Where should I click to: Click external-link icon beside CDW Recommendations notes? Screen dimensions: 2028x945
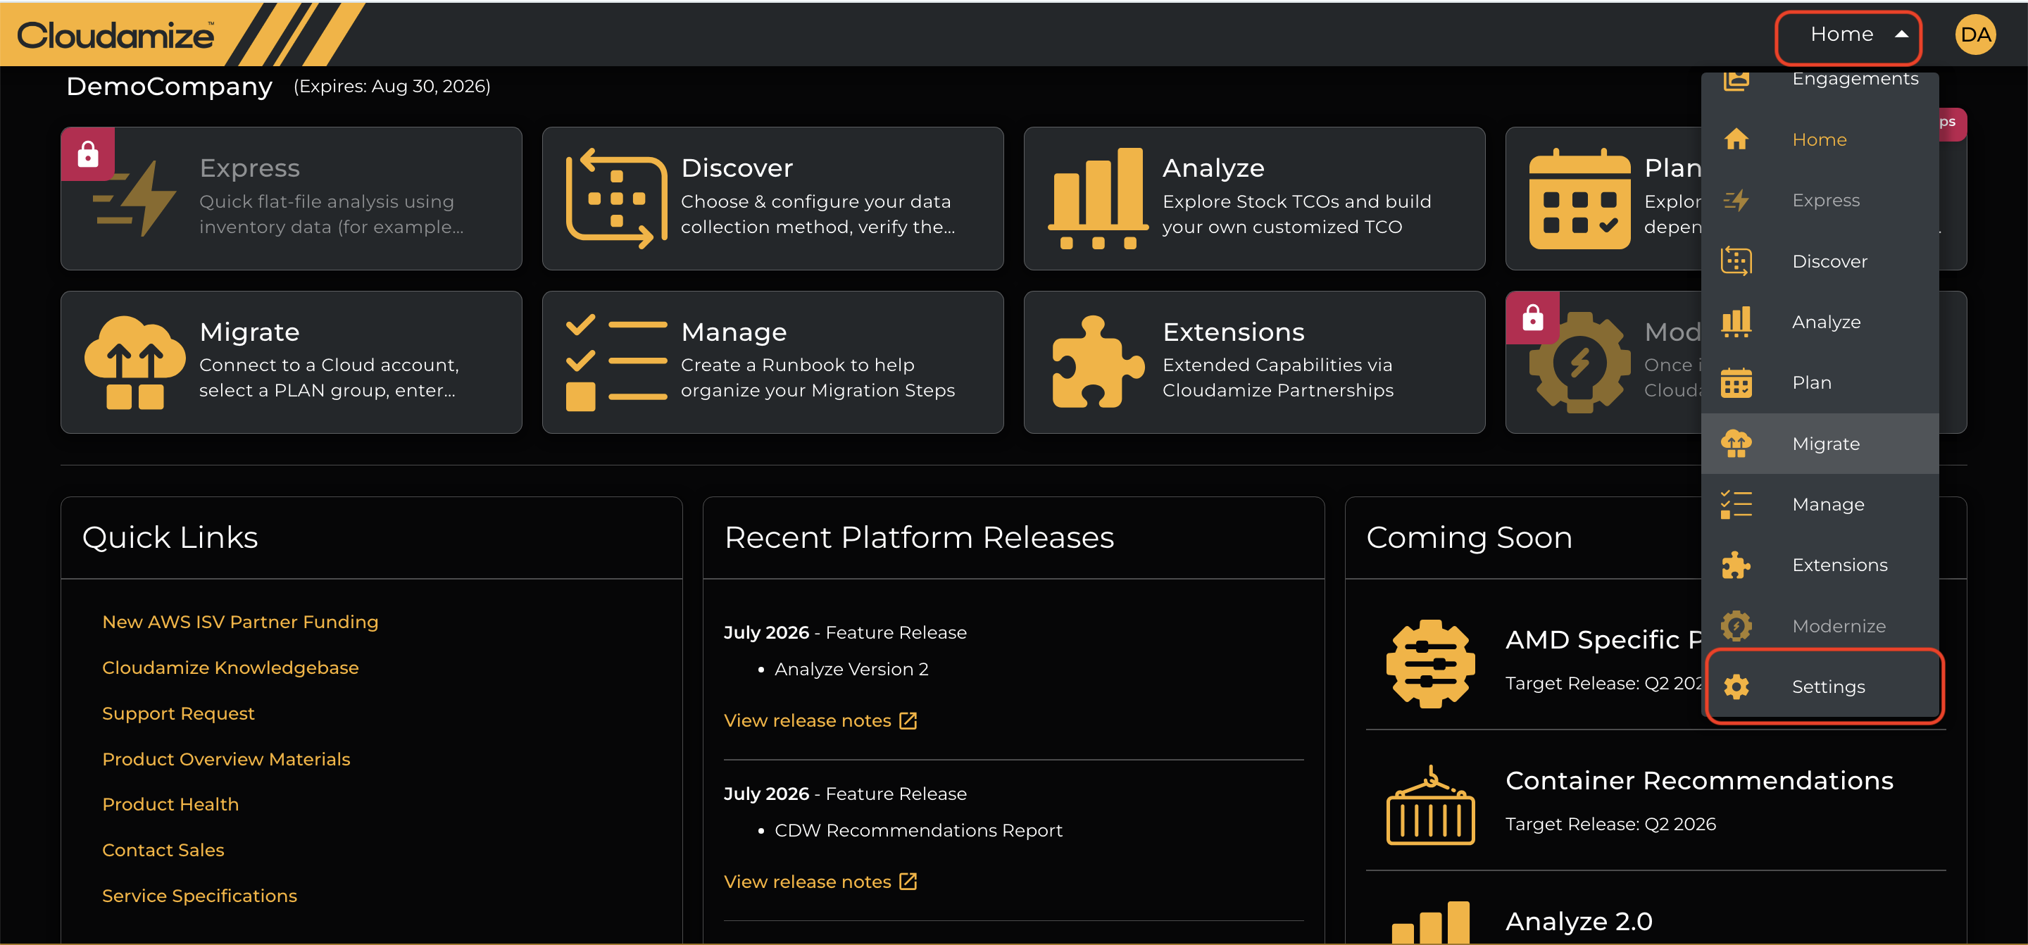click(908, 882)
